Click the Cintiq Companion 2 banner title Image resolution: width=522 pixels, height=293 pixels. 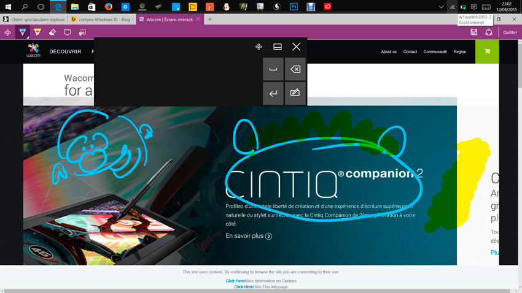[324, 184]
